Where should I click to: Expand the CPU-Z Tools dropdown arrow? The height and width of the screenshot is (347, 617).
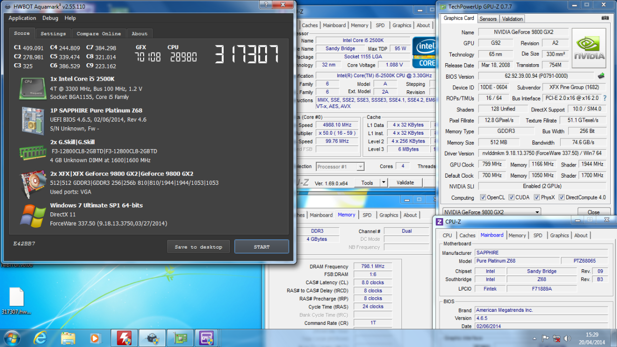click(384, 182)
